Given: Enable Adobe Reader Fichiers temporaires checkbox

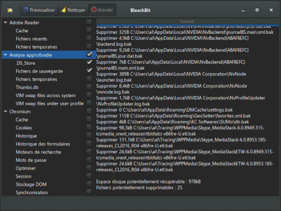Looking at the screenshot, I should (89, 46).
